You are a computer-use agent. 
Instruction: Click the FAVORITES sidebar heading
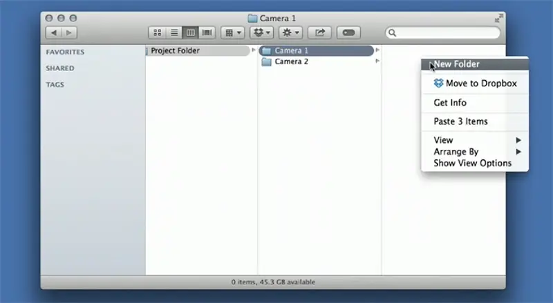pos(65,52)
